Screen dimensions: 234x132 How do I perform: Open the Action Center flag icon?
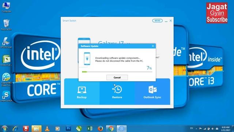200,129
